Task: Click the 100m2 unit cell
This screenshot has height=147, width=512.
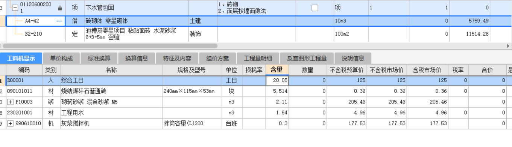Action: click(351, 34)
